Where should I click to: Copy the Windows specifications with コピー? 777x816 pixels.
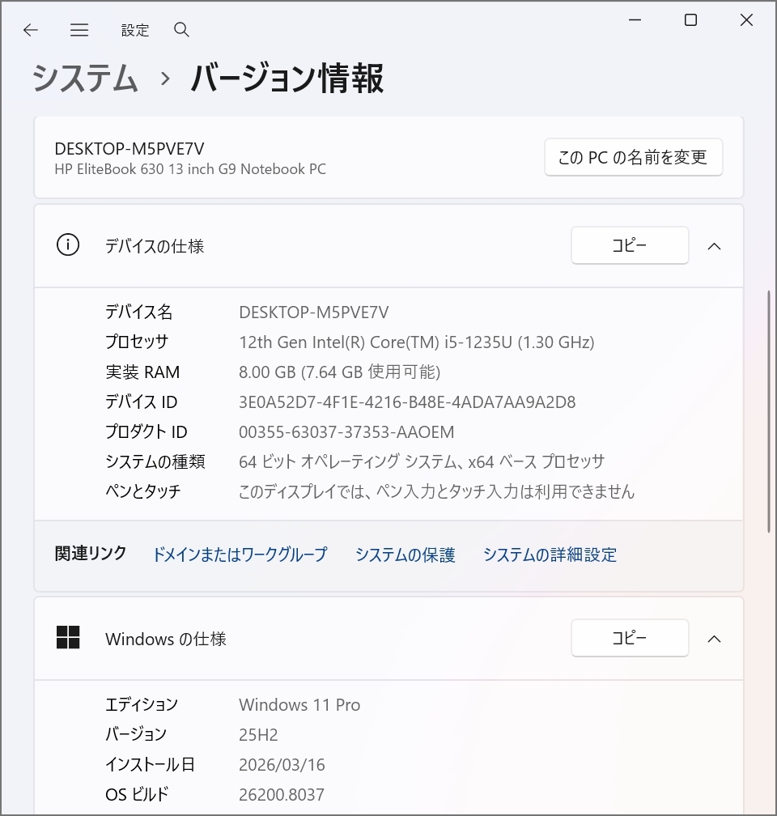pos(630,638)
